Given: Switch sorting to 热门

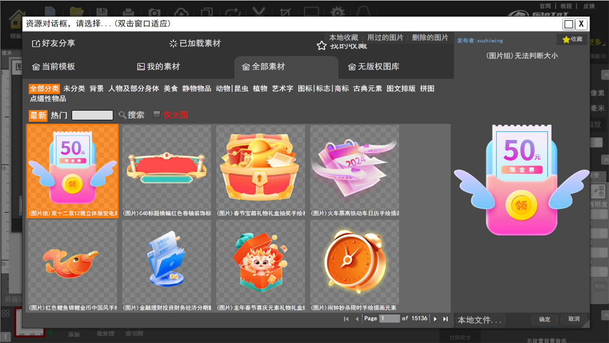Looking at the screenshot, I should tap(59, 115).
